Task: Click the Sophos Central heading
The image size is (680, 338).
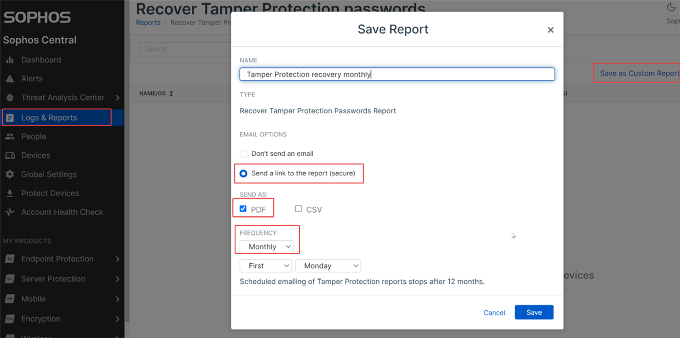Action: 40,40
